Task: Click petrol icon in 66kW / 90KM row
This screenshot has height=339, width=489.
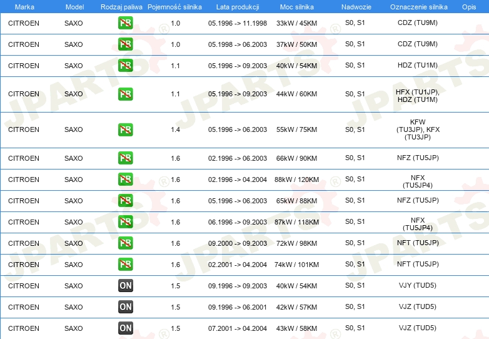Action: click(125, 158)
